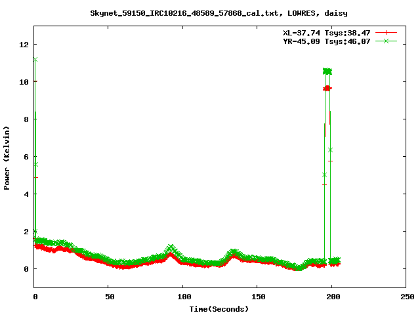Click the x-axis tick label 50
The width and height of the screenshot is (420, 315).
[x=110, y=297]
